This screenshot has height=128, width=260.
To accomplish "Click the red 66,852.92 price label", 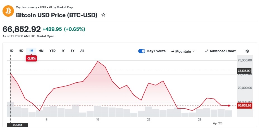I will coord(244,105).
